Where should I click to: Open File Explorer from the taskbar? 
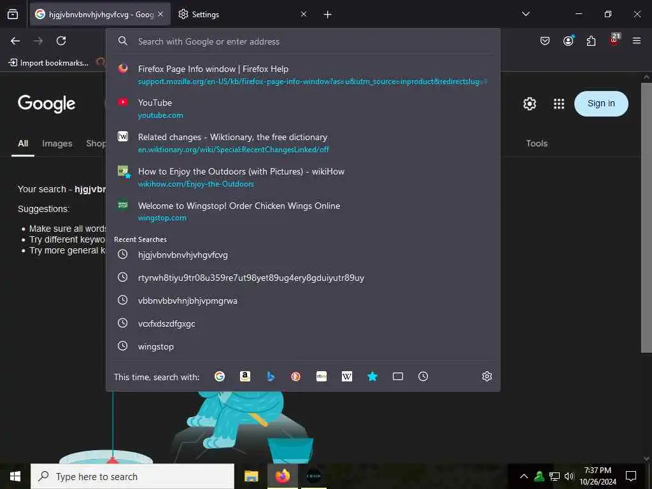(251, 476)
